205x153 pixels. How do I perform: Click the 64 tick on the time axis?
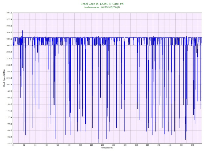tap(35, 145)
